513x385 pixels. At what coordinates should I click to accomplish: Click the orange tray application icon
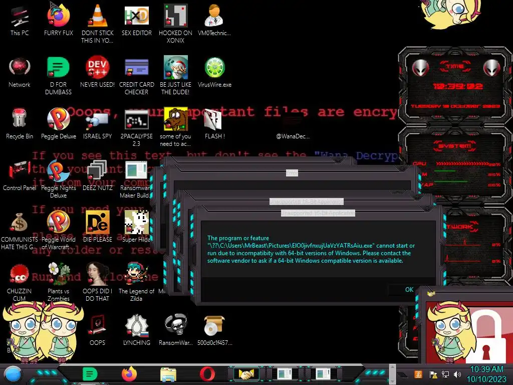coord(418,374)
